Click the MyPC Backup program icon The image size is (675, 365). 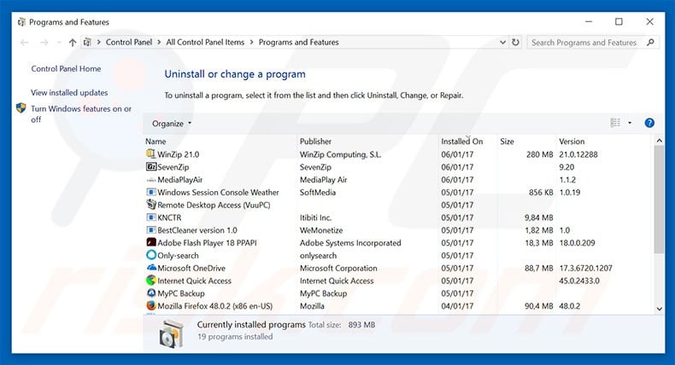pyautogui.click(x=151, y=293)
